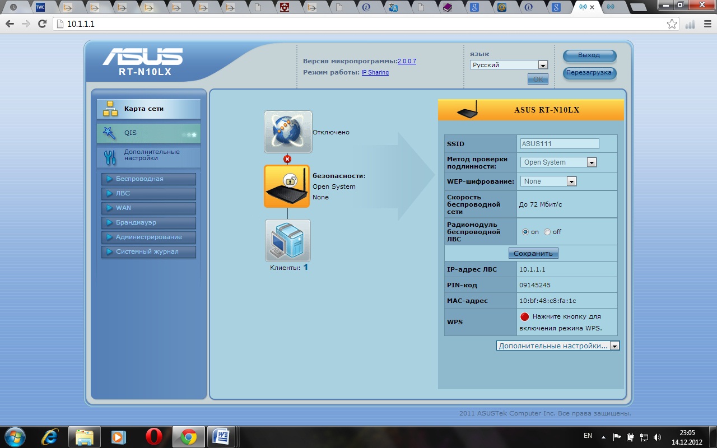This screenshot has height=448, width=717.
Task: Expand the Брандмауэр menu section
Action: pyautogui.click(x=148, y=223)
